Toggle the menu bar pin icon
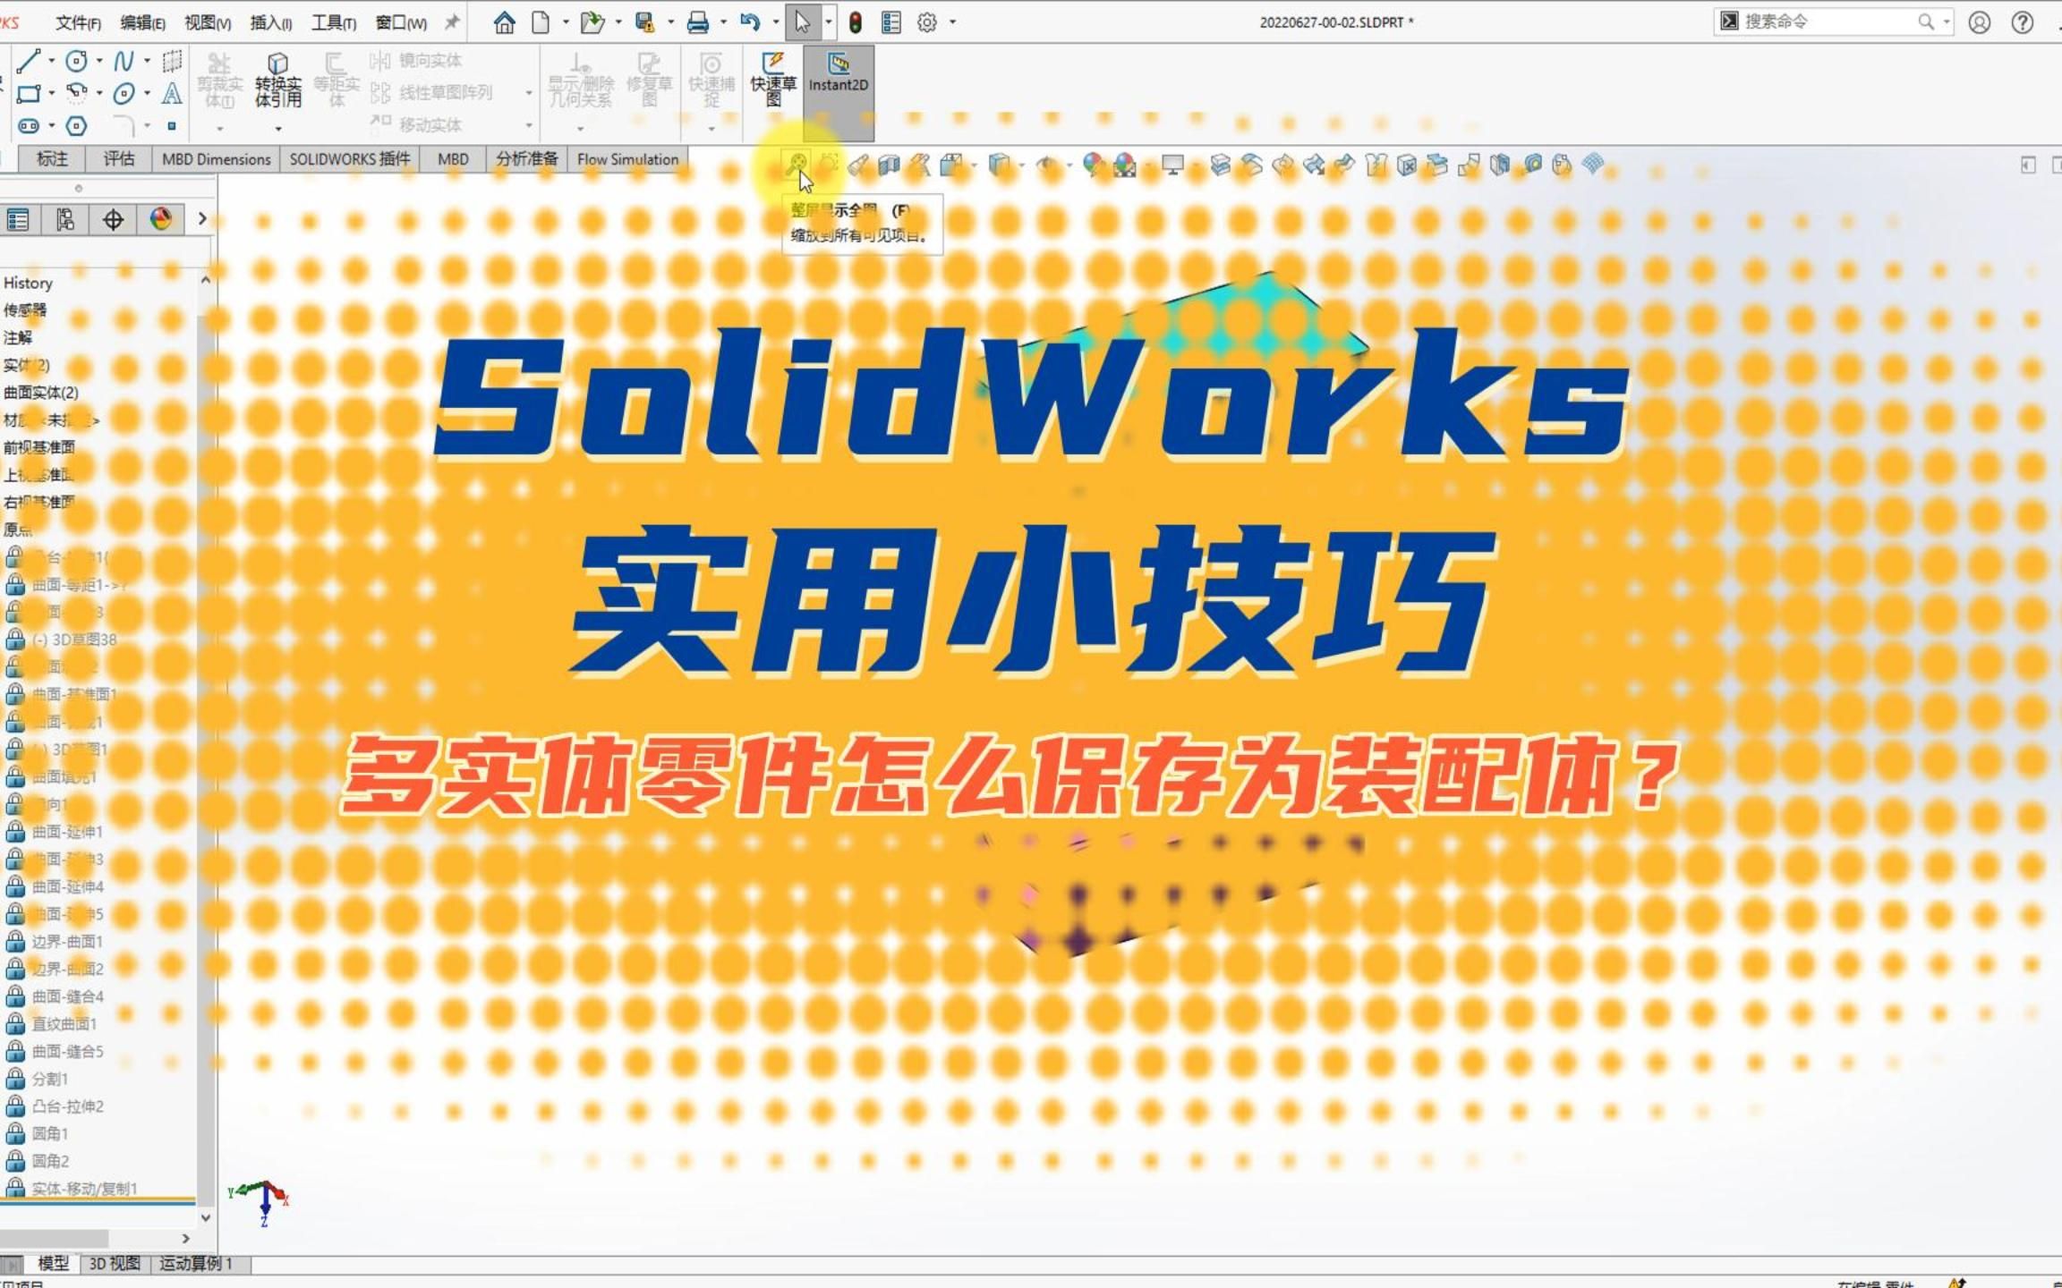The image size is (2062, 1288). [452, 22]
